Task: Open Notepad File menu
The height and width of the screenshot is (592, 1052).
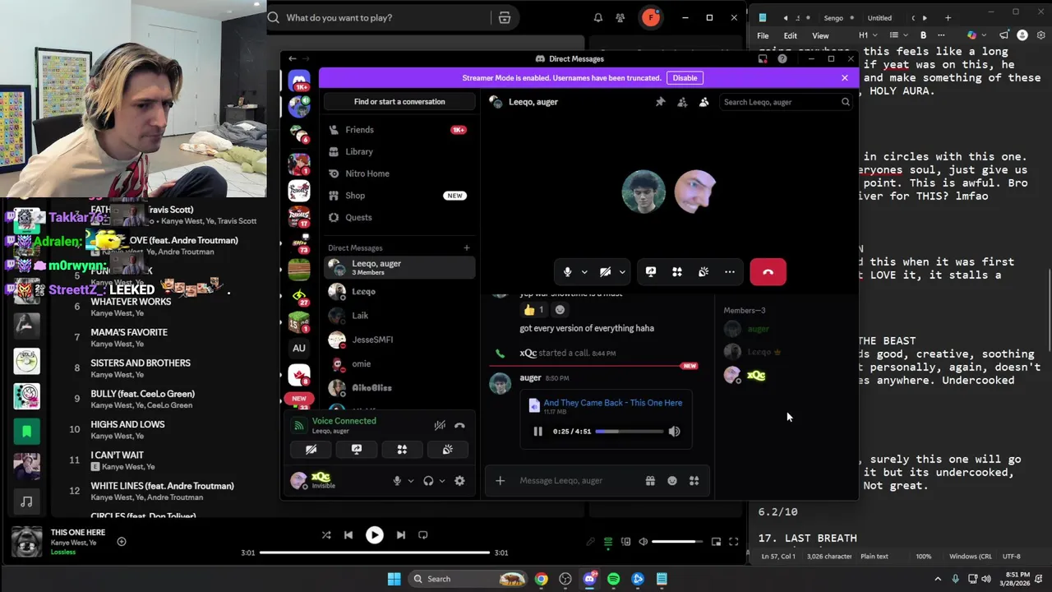Action: tap(763, 35)
